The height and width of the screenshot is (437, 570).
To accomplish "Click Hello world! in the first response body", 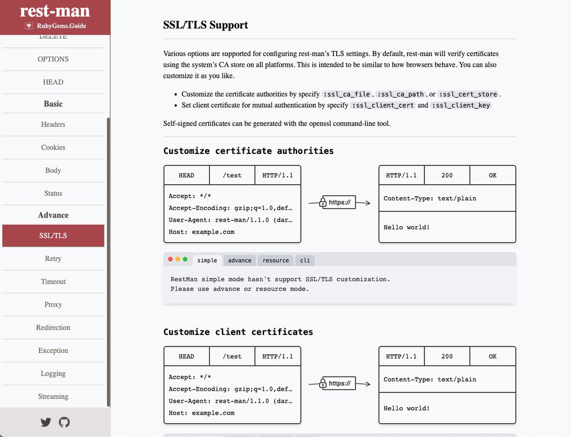I will pos(407,228).
